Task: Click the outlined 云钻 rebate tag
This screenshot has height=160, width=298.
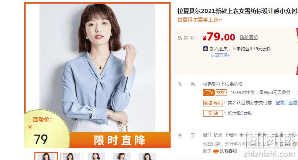Action: tap(213, 113)
